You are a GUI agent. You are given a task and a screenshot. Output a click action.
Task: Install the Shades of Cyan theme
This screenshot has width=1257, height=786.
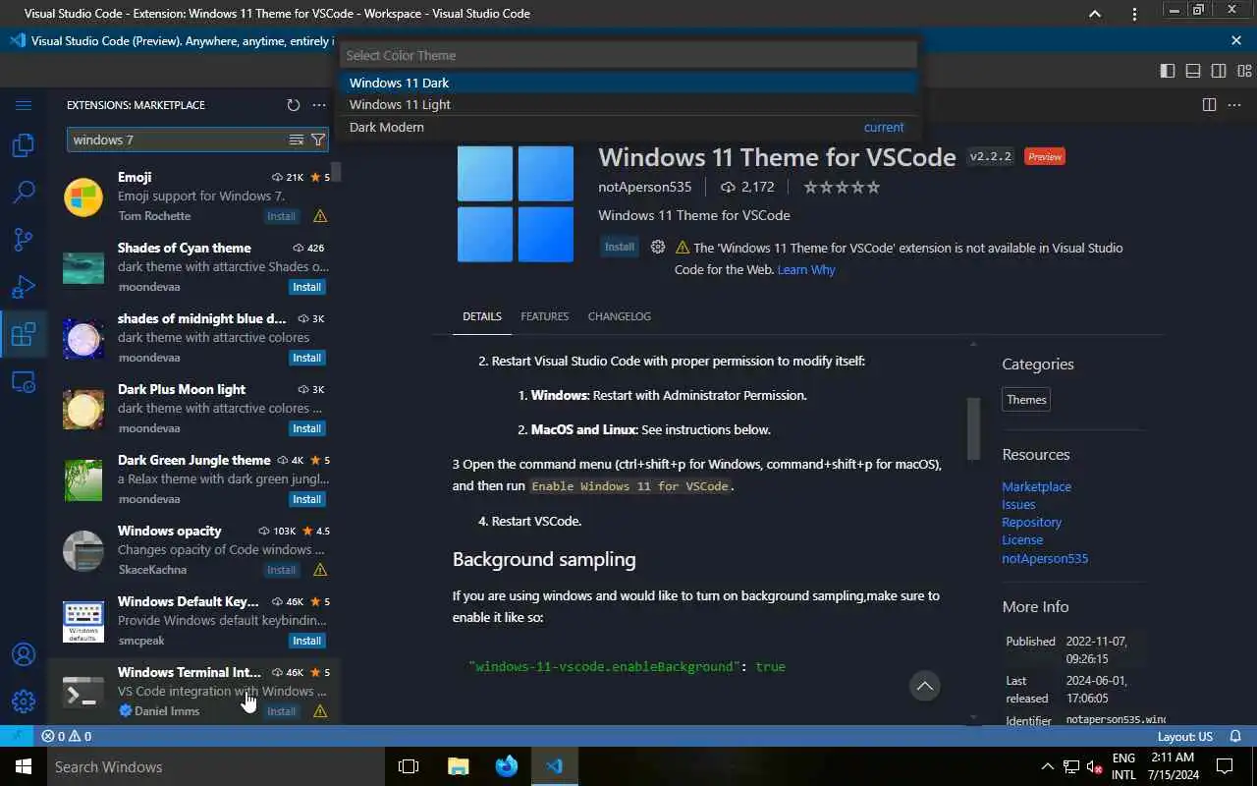(306, 287)
